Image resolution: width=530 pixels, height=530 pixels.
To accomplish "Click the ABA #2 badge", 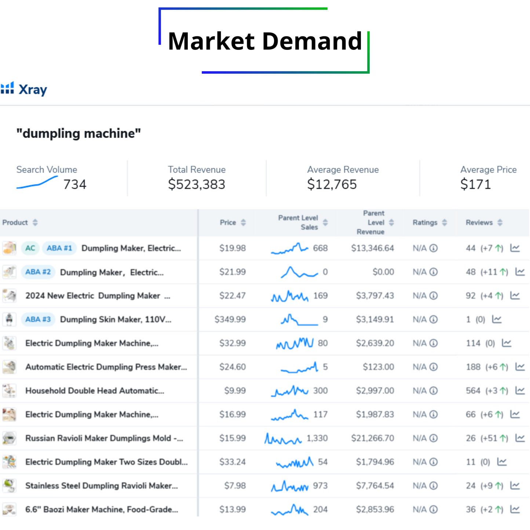I will tap(38, 272).
